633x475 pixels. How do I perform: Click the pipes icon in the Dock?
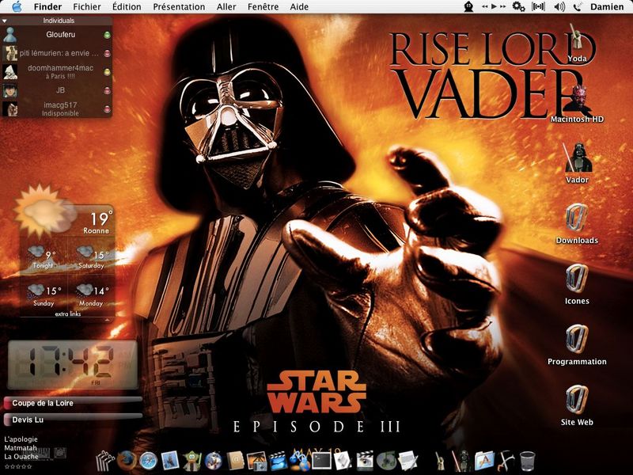point(105,461)
